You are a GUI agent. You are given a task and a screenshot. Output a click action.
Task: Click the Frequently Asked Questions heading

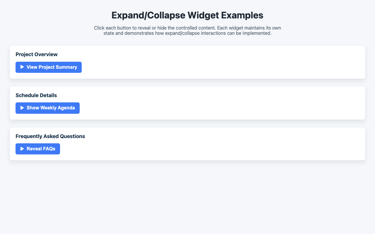pyautogui.click(x=50, y=136)
